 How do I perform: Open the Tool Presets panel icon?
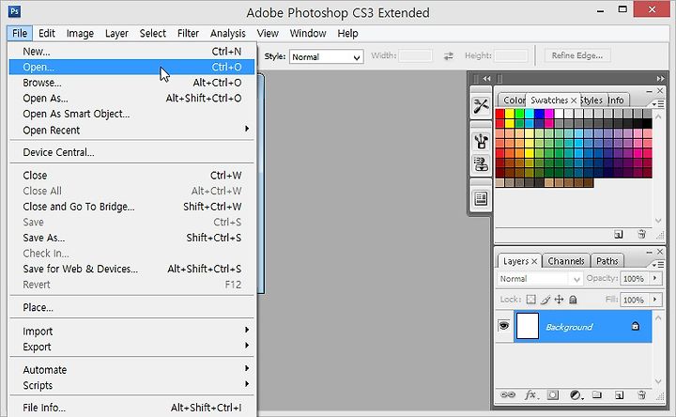coord(481,105)
